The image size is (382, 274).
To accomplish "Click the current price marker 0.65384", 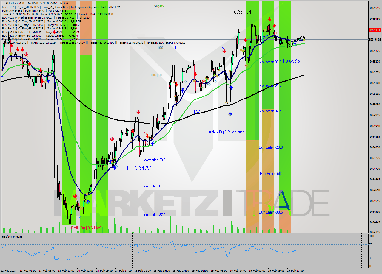I will (375, 39).
